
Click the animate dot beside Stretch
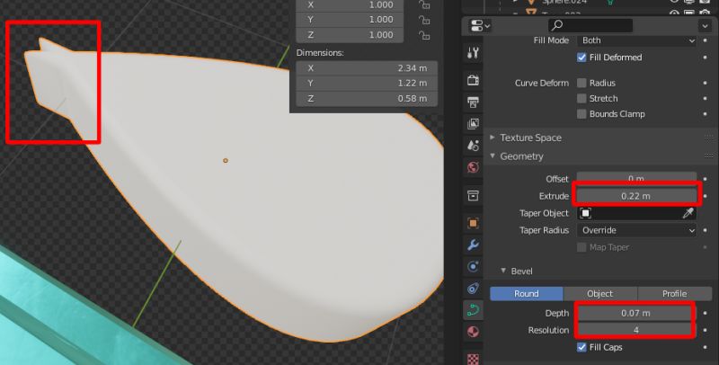tap(706, 99)
